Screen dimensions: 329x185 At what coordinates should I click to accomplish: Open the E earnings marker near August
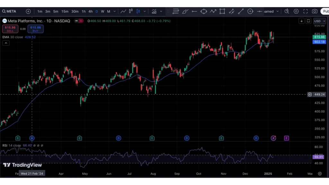pyautogui.click(x=152, y=138)
